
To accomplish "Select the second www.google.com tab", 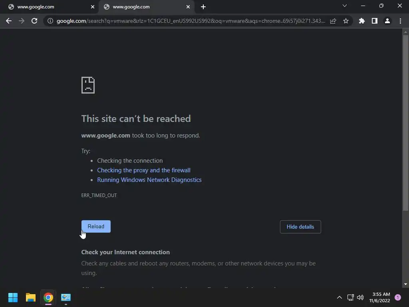I will (x=146, y=7).
